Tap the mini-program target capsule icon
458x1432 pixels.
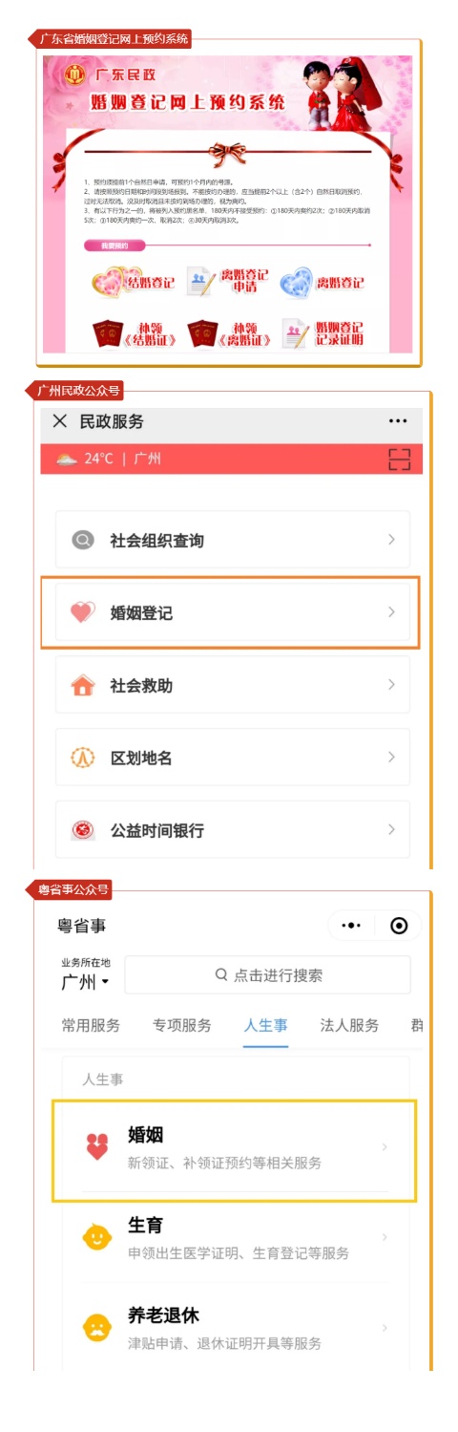399,926
